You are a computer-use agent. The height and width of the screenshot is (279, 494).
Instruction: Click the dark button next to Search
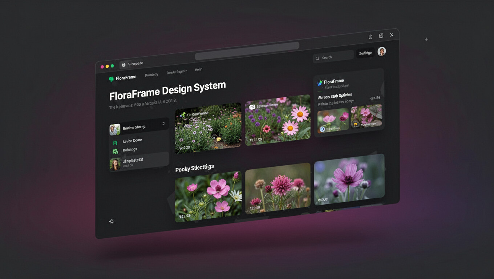pos(365,53)
